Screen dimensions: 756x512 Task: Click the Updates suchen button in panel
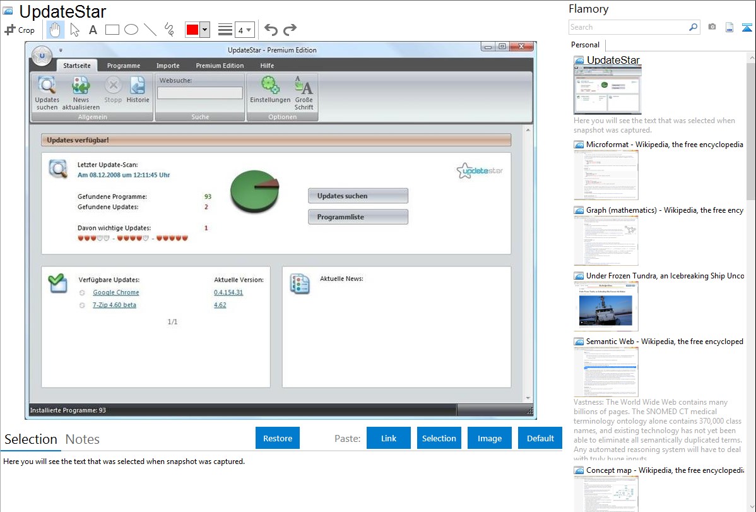pos(358,196)
